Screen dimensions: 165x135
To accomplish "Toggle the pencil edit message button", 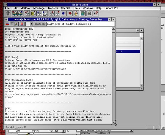I will point(16,24).
